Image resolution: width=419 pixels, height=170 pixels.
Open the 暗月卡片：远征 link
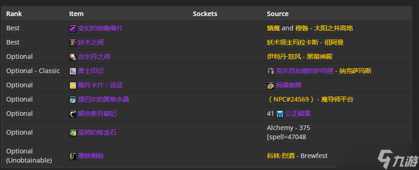[100, 85]
